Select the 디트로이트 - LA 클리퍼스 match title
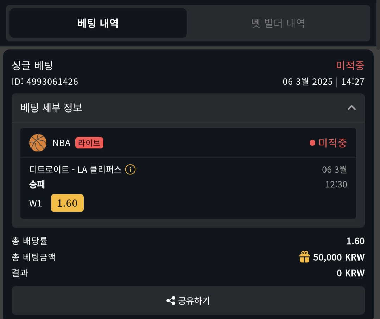The height and width of the screenshot is (319, 380). point(75,170)
